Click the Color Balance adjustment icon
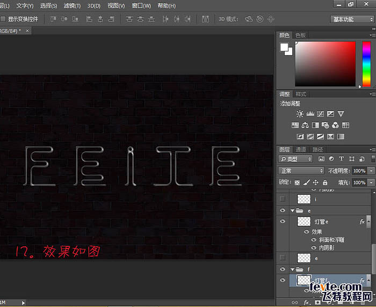 click(306, 125)
